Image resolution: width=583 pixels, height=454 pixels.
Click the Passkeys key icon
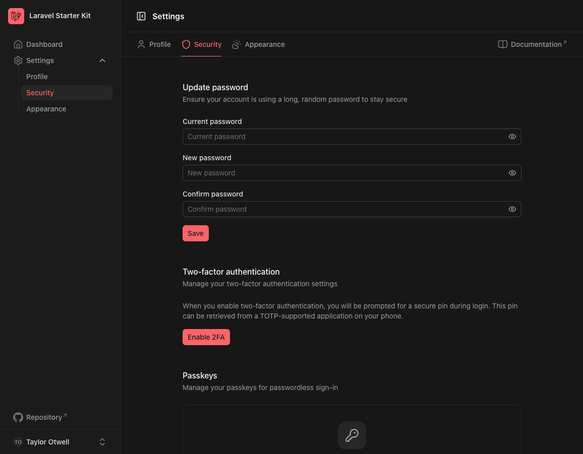tap(352, 435)
